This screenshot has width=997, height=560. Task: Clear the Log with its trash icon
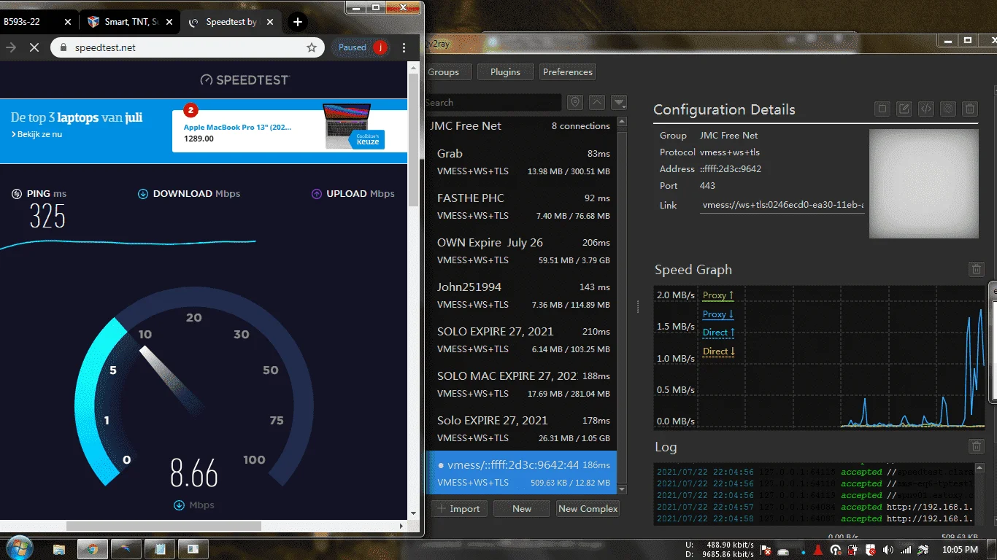point(977,446)
